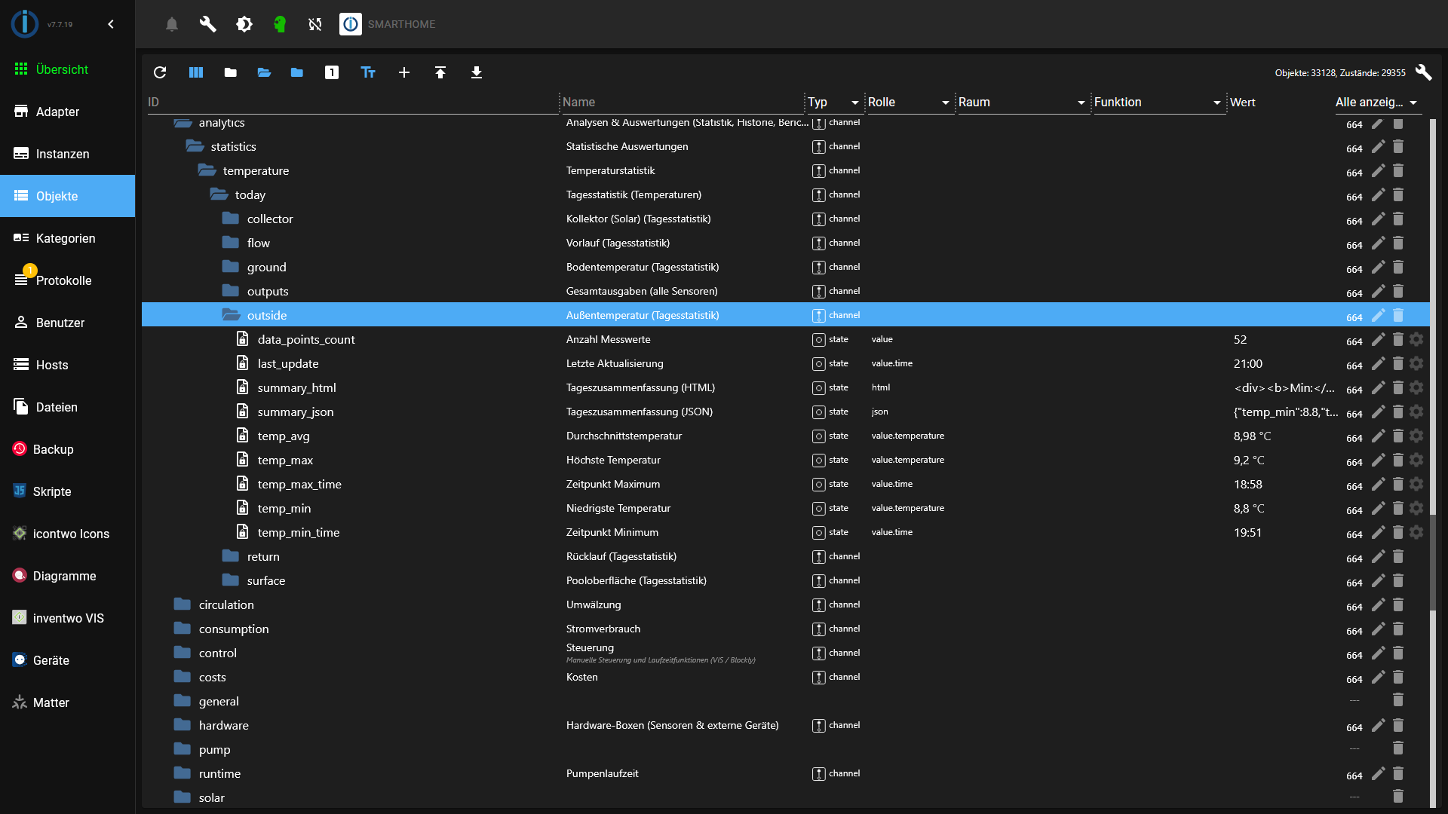
Task: Click the upload objects arrow icon
Action: click(x=440, y=72)
